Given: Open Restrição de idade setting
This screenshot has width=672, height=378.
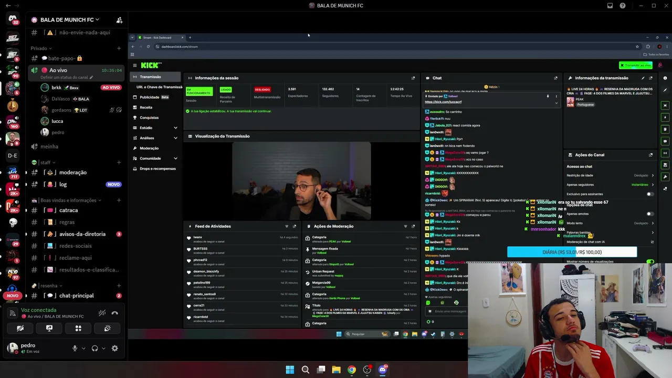Looking at the screenshot, I should tap(610, 175).
